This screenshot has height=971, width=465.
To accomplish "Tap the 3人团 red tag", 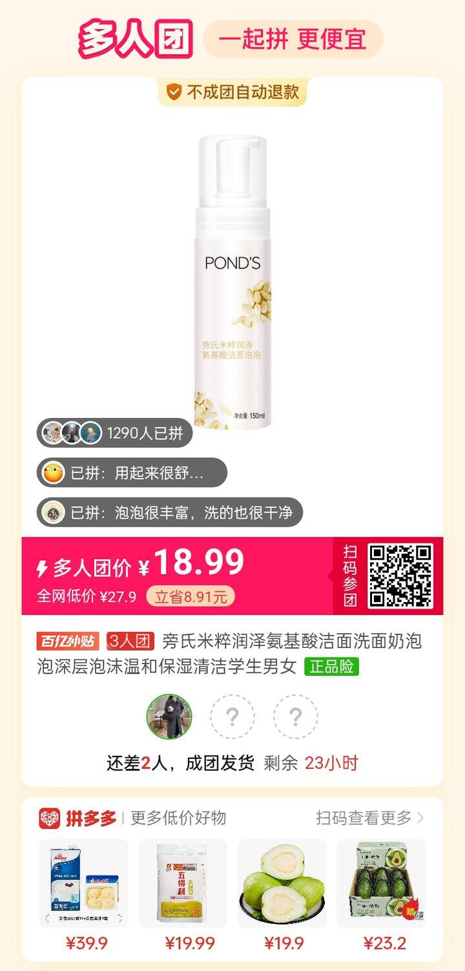I will point(131,642).
